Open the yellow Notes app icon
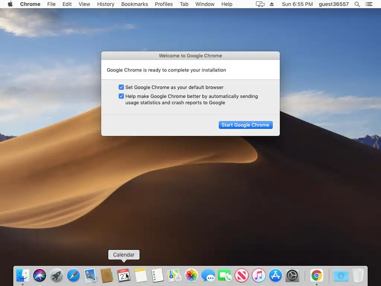 (141, 276)
